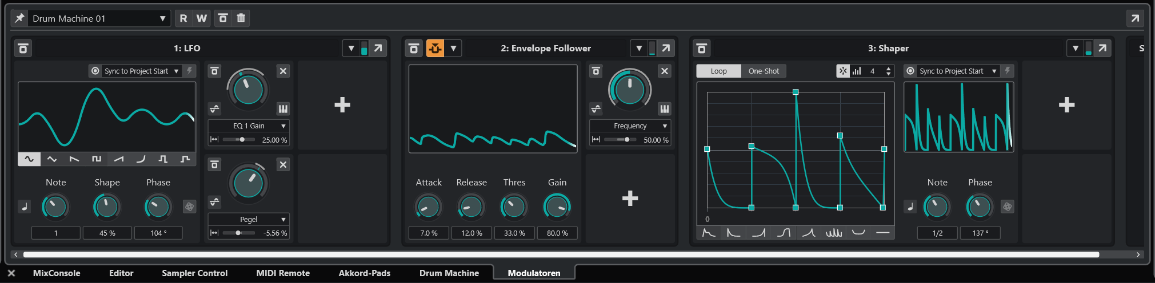Click the Attack value field 7.0 %

(429, 233)
